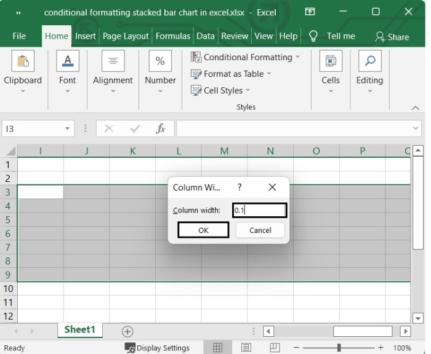431x354 pixels.
Task: Select column I header
Action: (41, 151)
